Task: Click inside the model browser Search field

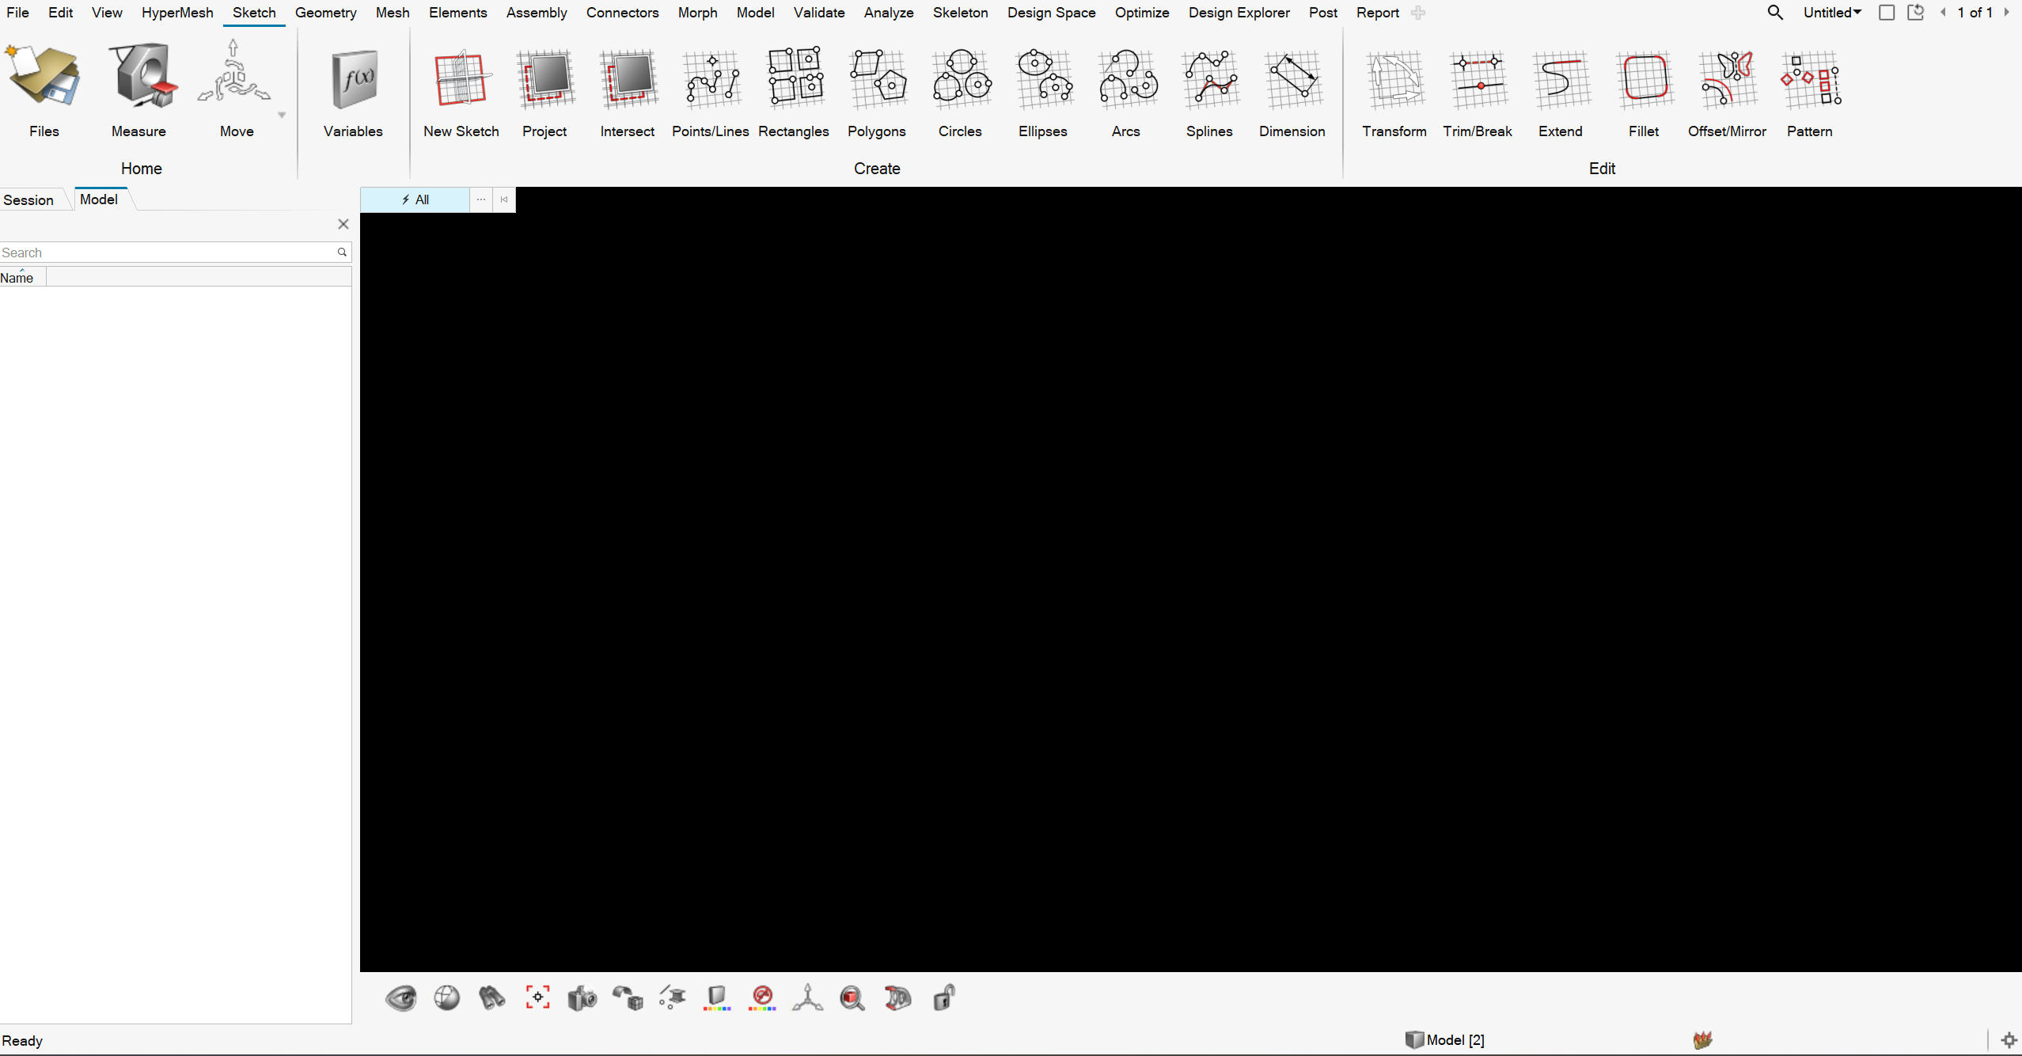Action: coord(158,252)
